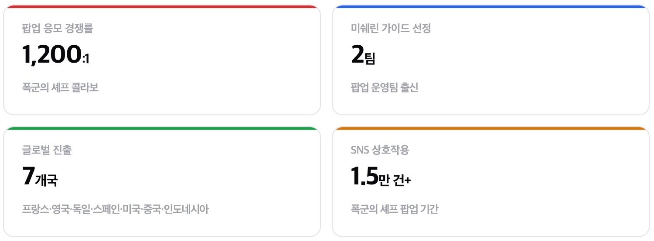Screen dimensions: 654x241
Task: Click the blue bar atop the 미쉐린 card
Action: 490,7
